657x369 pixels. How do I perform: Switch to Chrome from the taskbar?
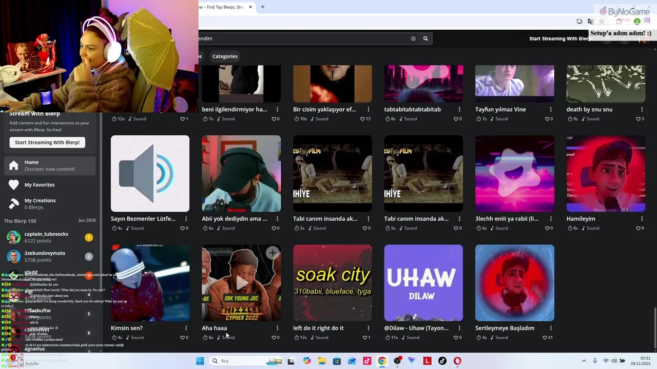pos(382,361)
